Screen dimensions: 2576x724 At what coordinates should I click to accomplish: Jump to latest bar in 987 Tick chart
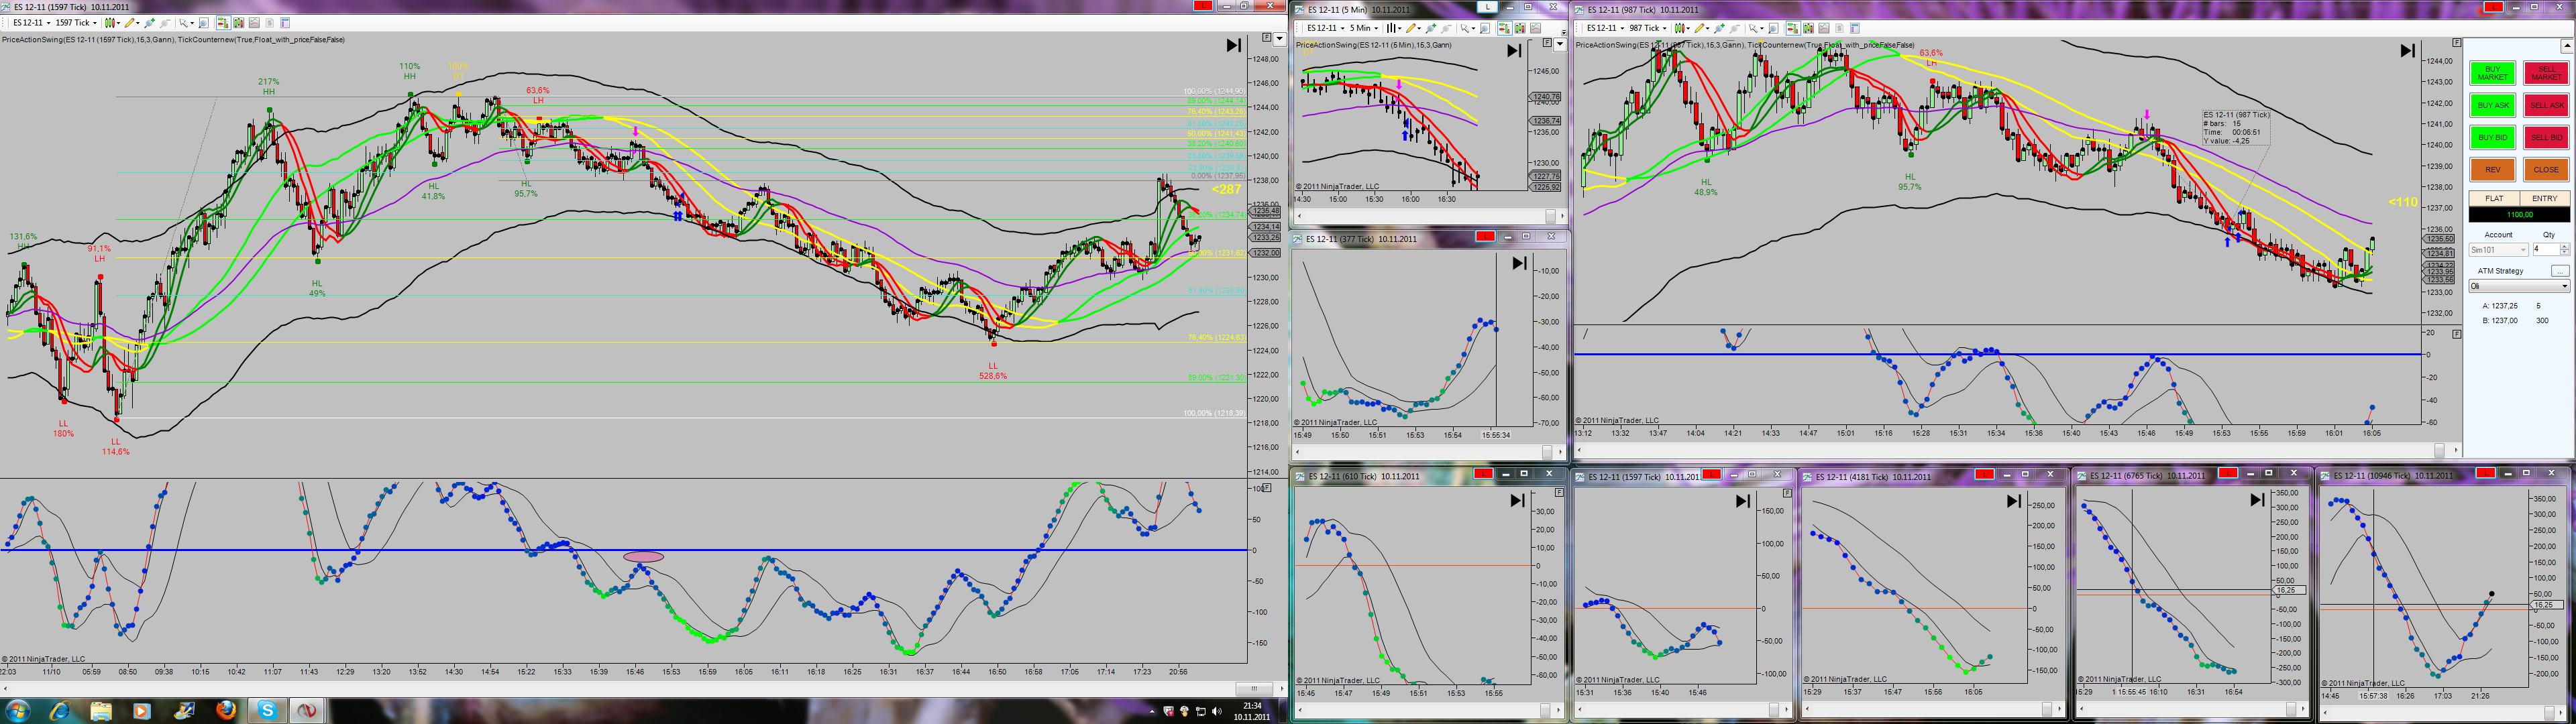[x=2408, y=51]
